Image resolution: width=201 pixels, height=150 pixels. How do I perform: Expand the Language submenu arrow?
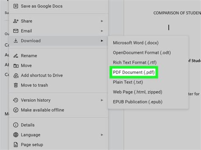click(x=102, y=135)
